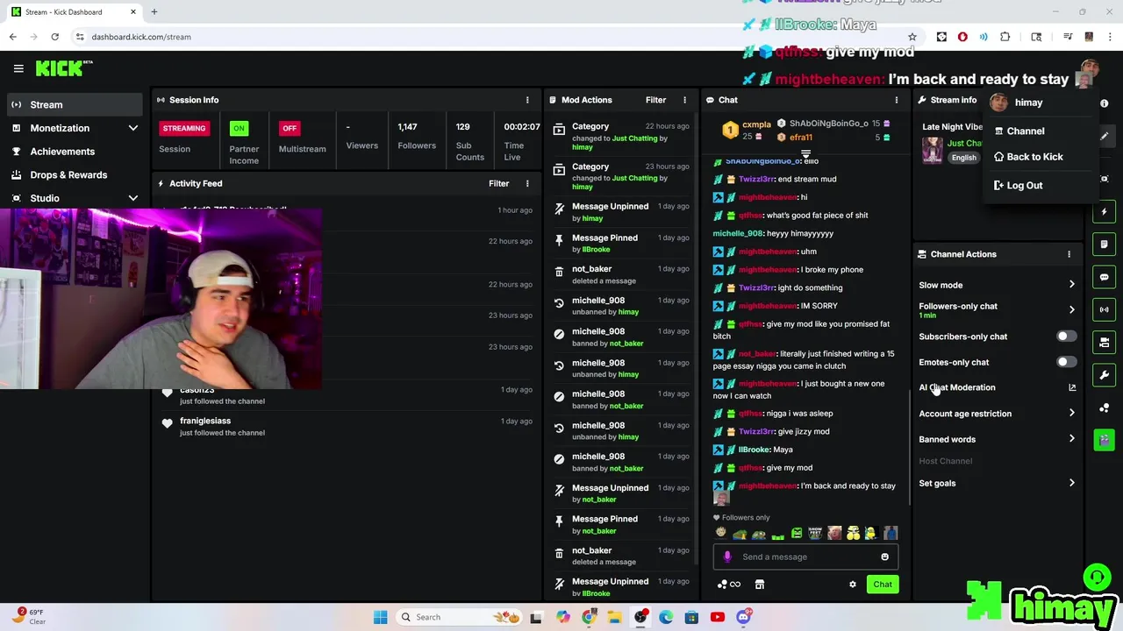The width and height of the screenshot is (1123, 631).
Task: Click the address bar URL
Action: pos(141,37)
